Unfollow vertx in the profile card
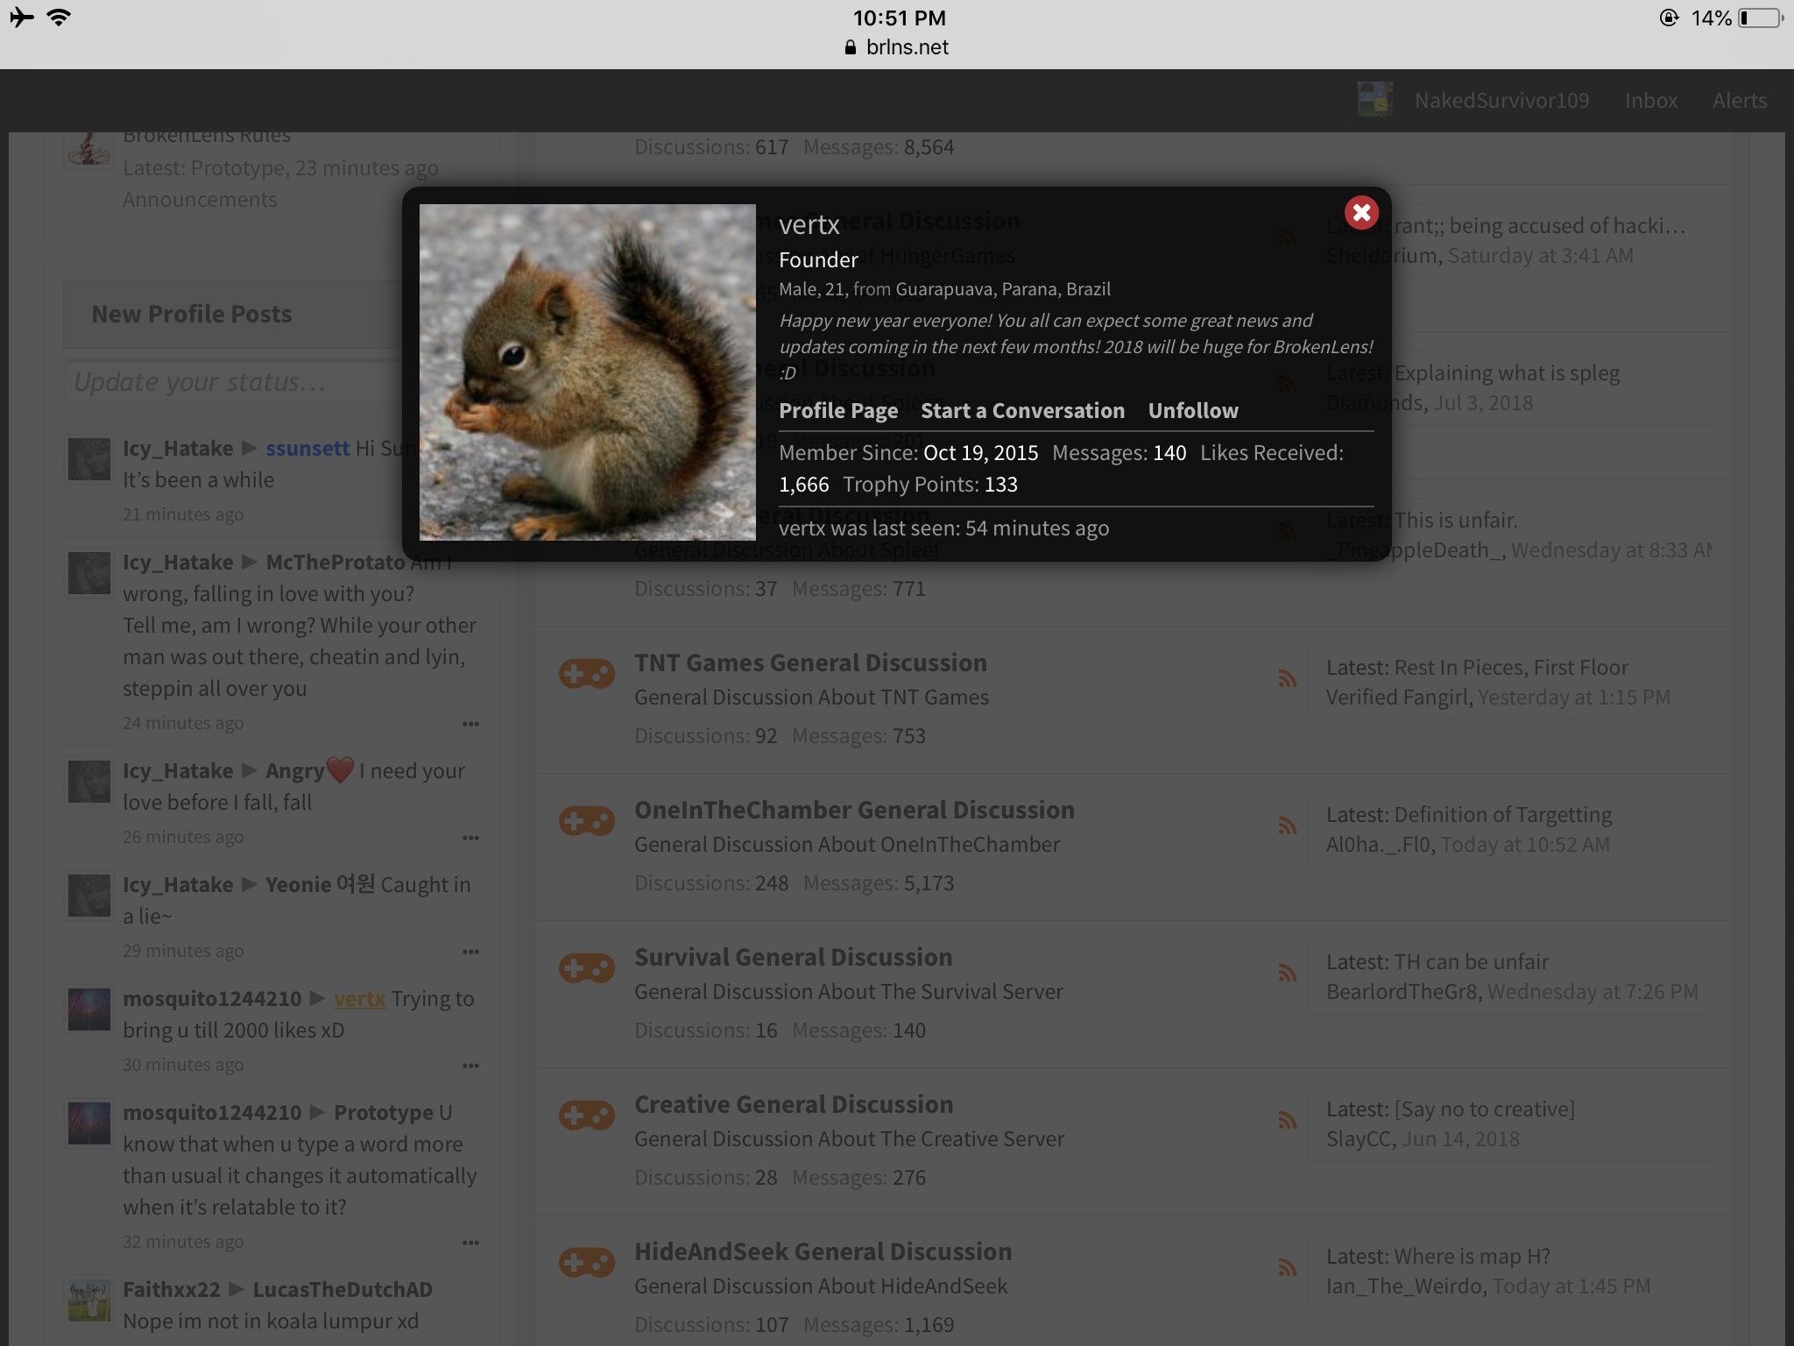Image resolution: width=1794 pixels, height=1346 pixels. tap(1193, 410)
